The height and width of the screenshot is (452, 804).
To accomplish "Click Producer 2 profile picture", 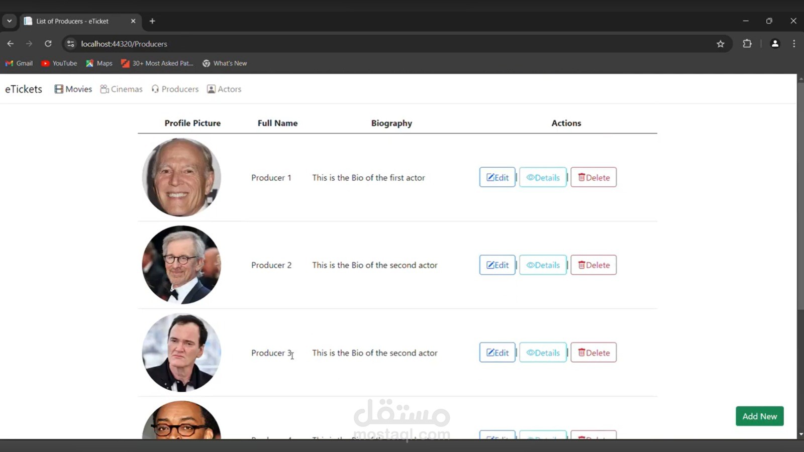I will (x=181, y=265).
